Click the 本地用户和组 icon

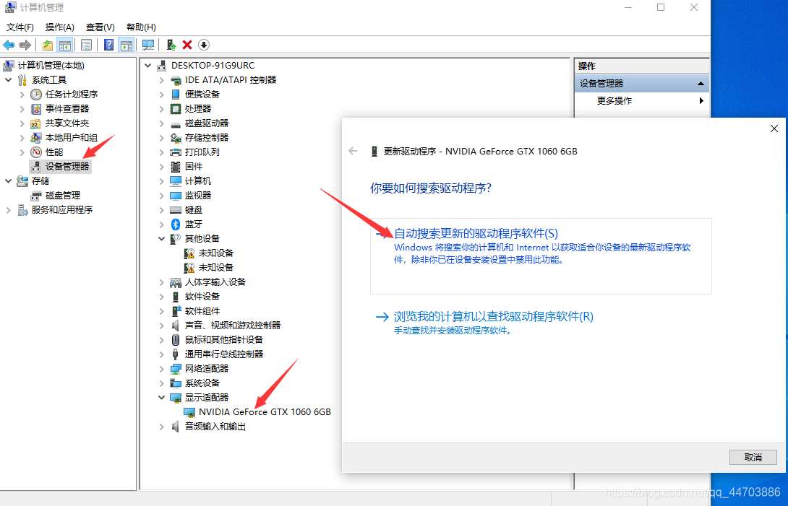tap(35, 138)
